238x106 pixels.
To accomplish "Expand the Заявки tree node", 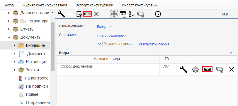I will (15, 70).
